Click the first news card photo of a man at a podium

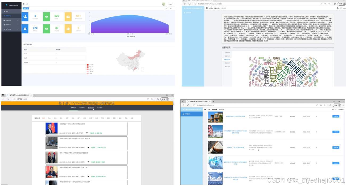click(51, 129)
